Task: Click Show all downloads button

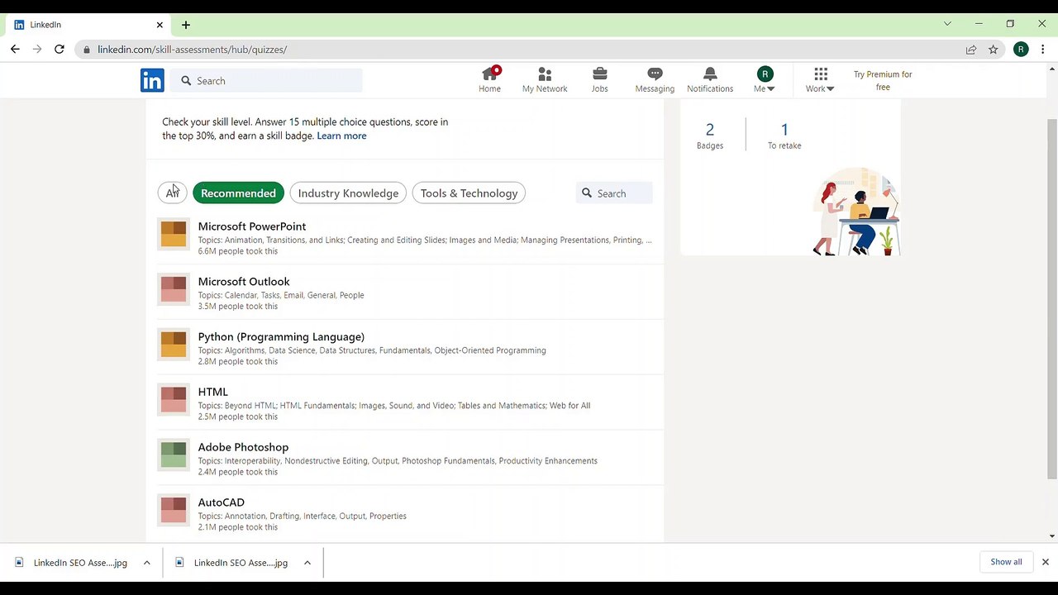Action: coord(1006,562)
